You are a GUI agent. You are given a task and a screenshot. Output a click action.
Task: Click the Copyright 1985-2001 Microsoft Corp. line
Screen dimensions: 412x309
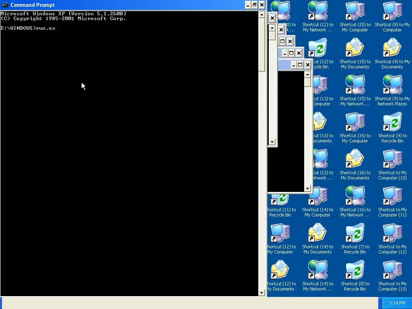point(63,19)
